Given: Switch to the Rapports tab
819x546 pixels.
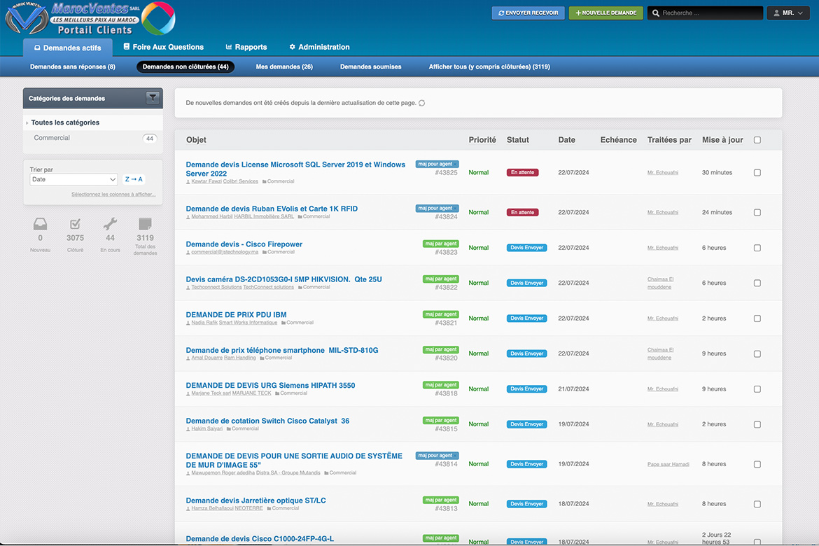Looking at the screenshot, I should click(246, 47).
